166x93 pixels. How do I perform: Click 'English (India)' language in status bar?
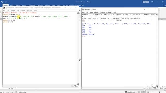[x=22, y=92]
